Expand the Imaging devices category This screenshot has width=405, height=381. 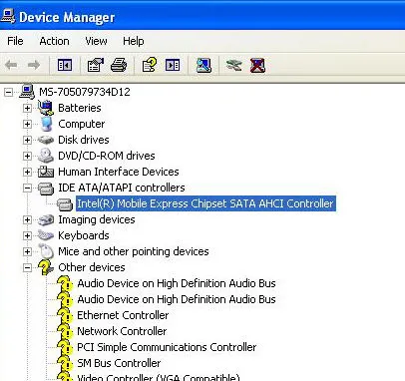[x=27, y=219]
